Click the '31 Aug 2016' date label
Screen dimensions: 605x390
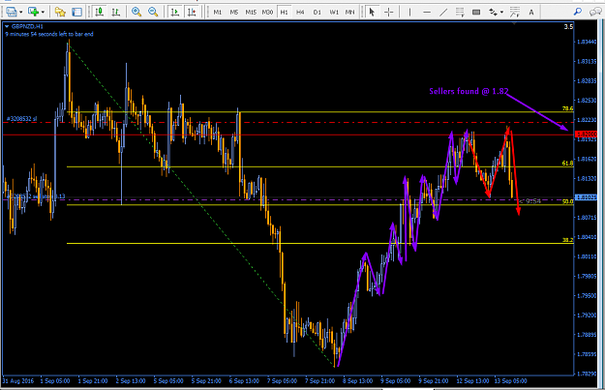(18, 380)
